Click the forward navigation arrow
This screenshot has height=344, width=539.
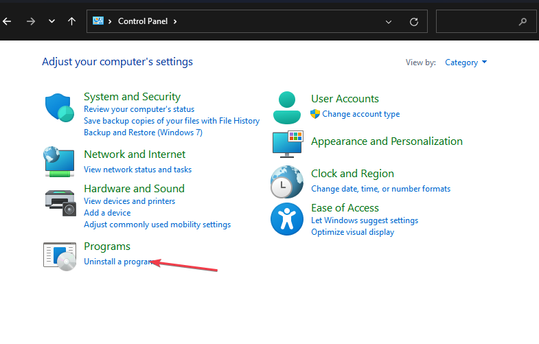coord(30,21)
